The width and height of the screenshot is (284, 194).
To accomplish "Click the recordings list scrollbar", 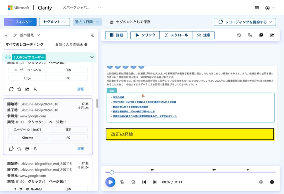I will click(97, 103).
